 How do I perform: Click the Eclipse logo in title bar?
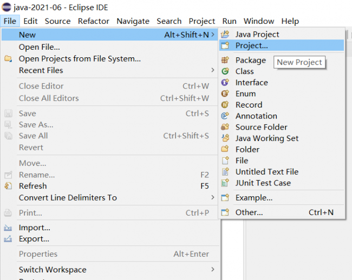pyautogui.click(x=6, y=7)
